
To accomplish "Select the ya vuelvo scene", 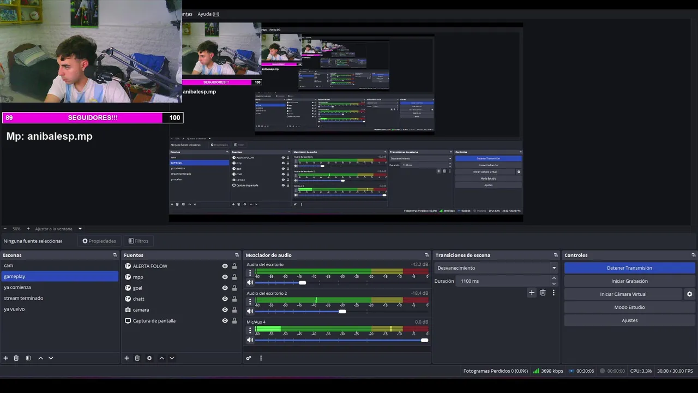I will click(x=59, y=309).
